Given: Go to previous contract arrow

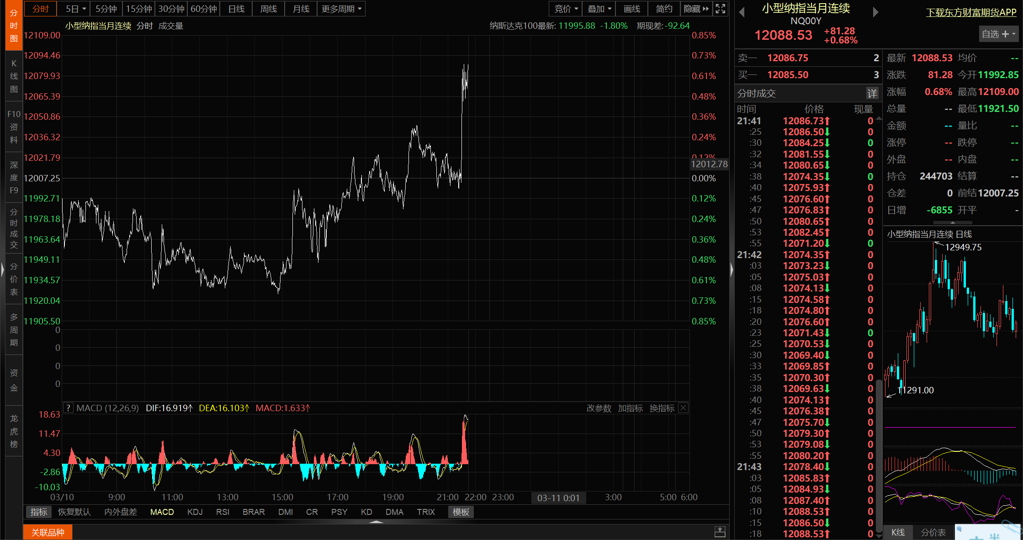Looking at the screenshot, I should [x=742, y=12].
